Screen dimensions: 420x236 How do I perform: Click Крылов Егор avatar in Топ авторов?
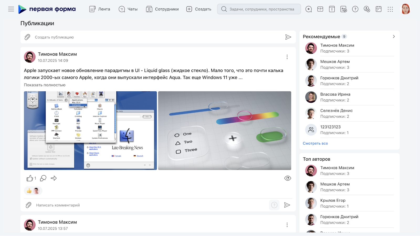[x=311, y=203]
